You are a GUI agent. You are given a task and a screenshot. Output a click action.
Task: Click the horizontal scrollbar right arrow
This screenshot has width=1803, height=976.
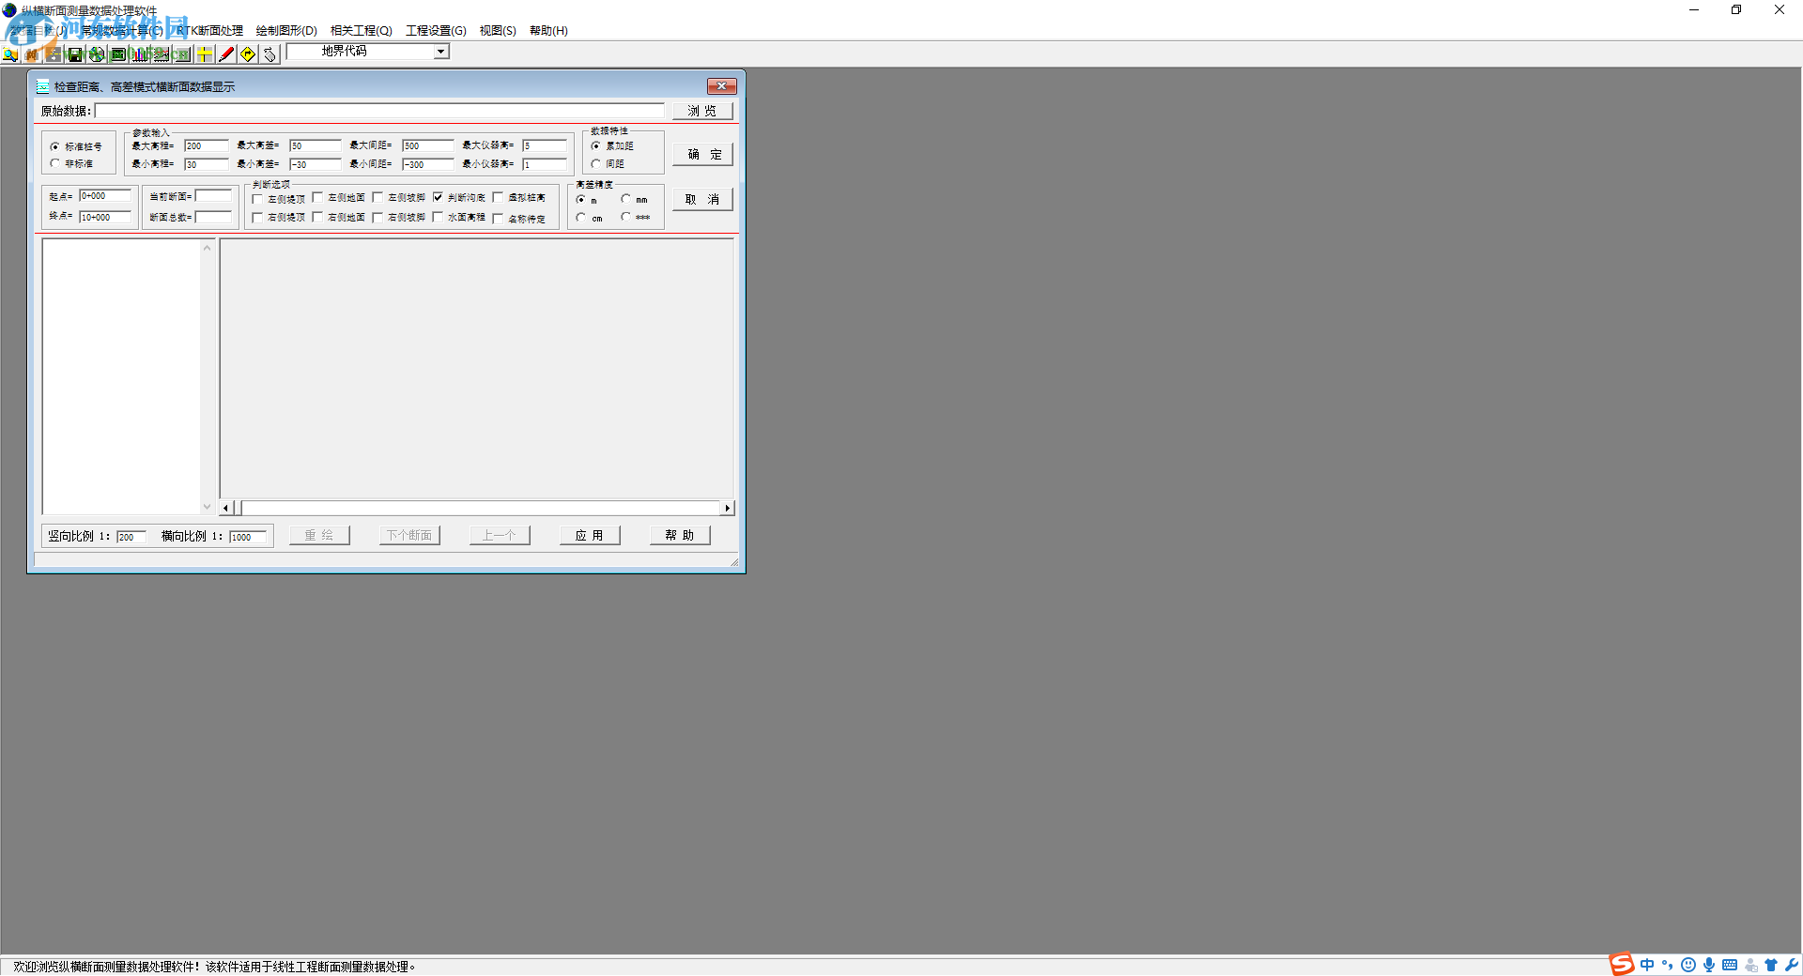727,508
